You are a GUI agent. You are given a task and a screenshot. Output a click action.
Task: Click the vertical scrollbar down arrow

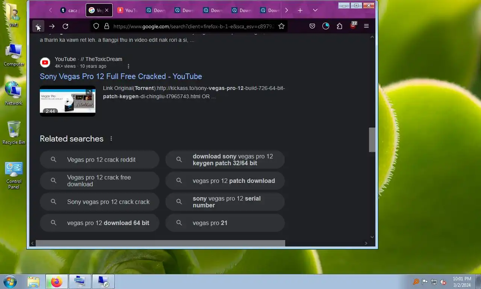coord(372,237)
